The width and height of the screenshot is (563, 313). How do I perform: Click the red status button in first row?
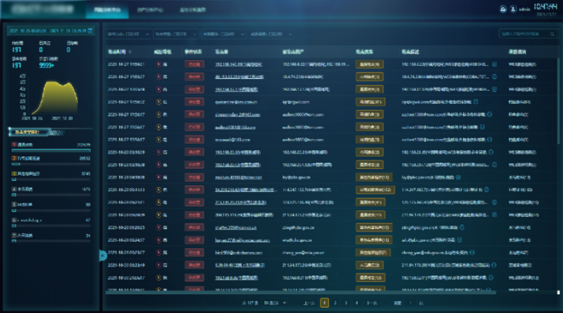(194, 64)
